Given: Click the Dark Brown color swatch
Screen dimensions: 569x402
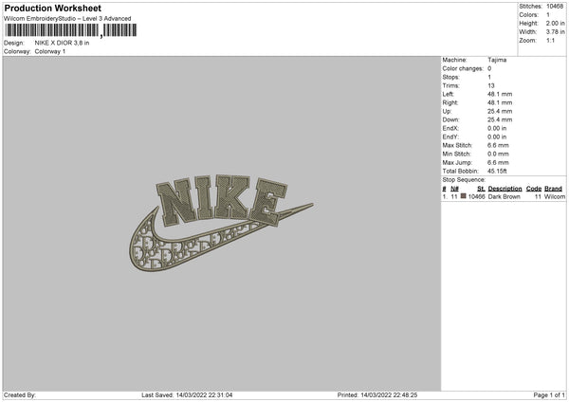Looking at the screenshot, I should coord(463,196).
